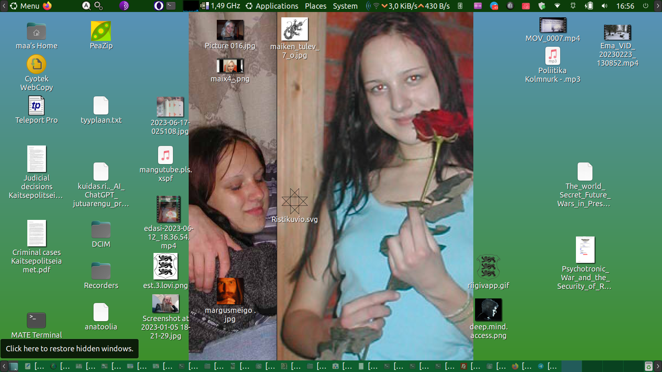
Task: Open the Recorders folder
Action: [x=101, y=271]
